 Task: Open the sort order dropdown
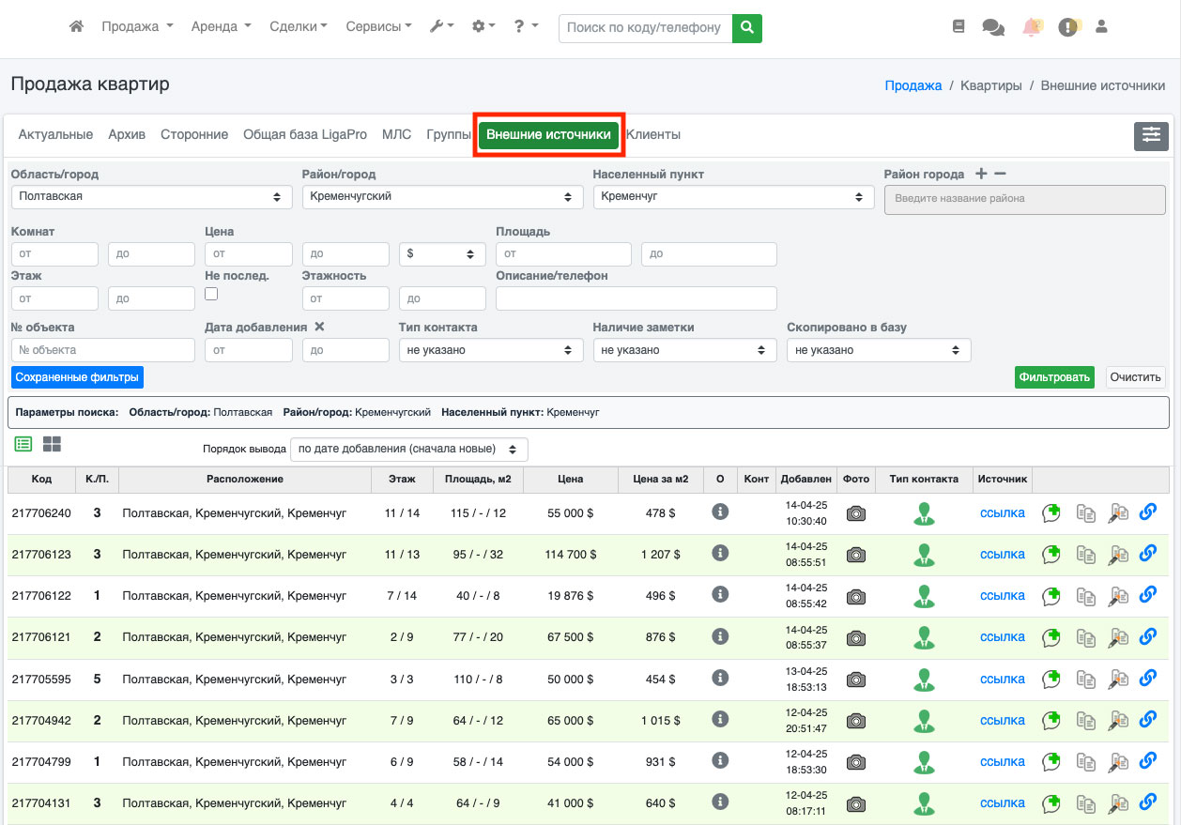tap(409, 450)
